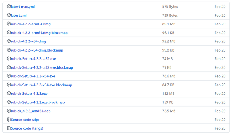This screenshot has width=232, height=135.
Task: Download rubick-Setup-4.2.2.exe.blockmap file
Action: click(38, 102)
